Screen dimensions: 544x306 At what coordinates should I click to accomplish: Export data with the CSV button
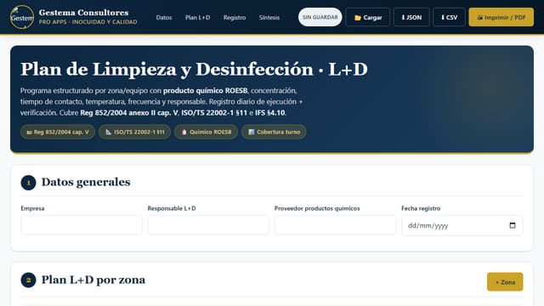click(x=449, y=17)
